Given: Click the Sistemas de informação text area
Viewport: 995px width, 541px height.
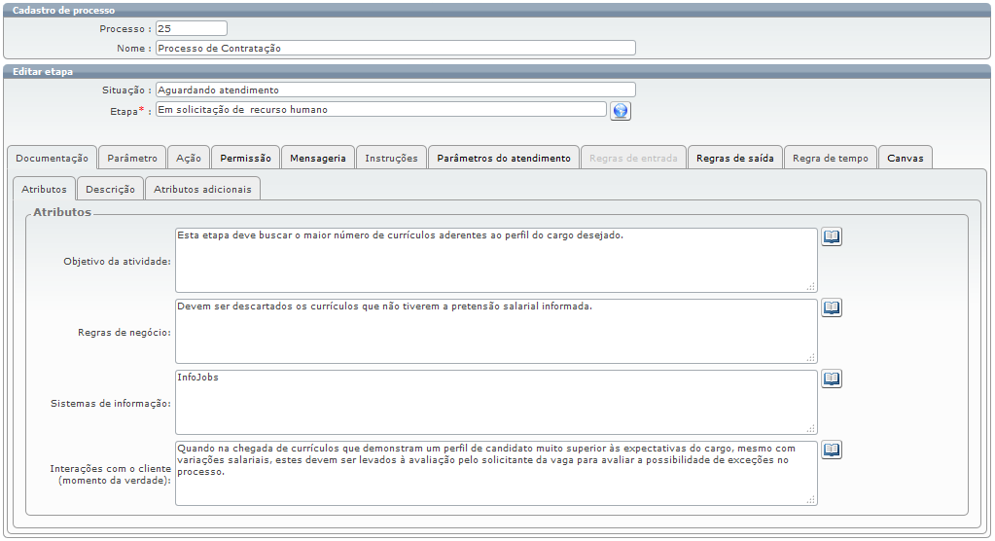Looking at the screenshot, I should 496,402.
